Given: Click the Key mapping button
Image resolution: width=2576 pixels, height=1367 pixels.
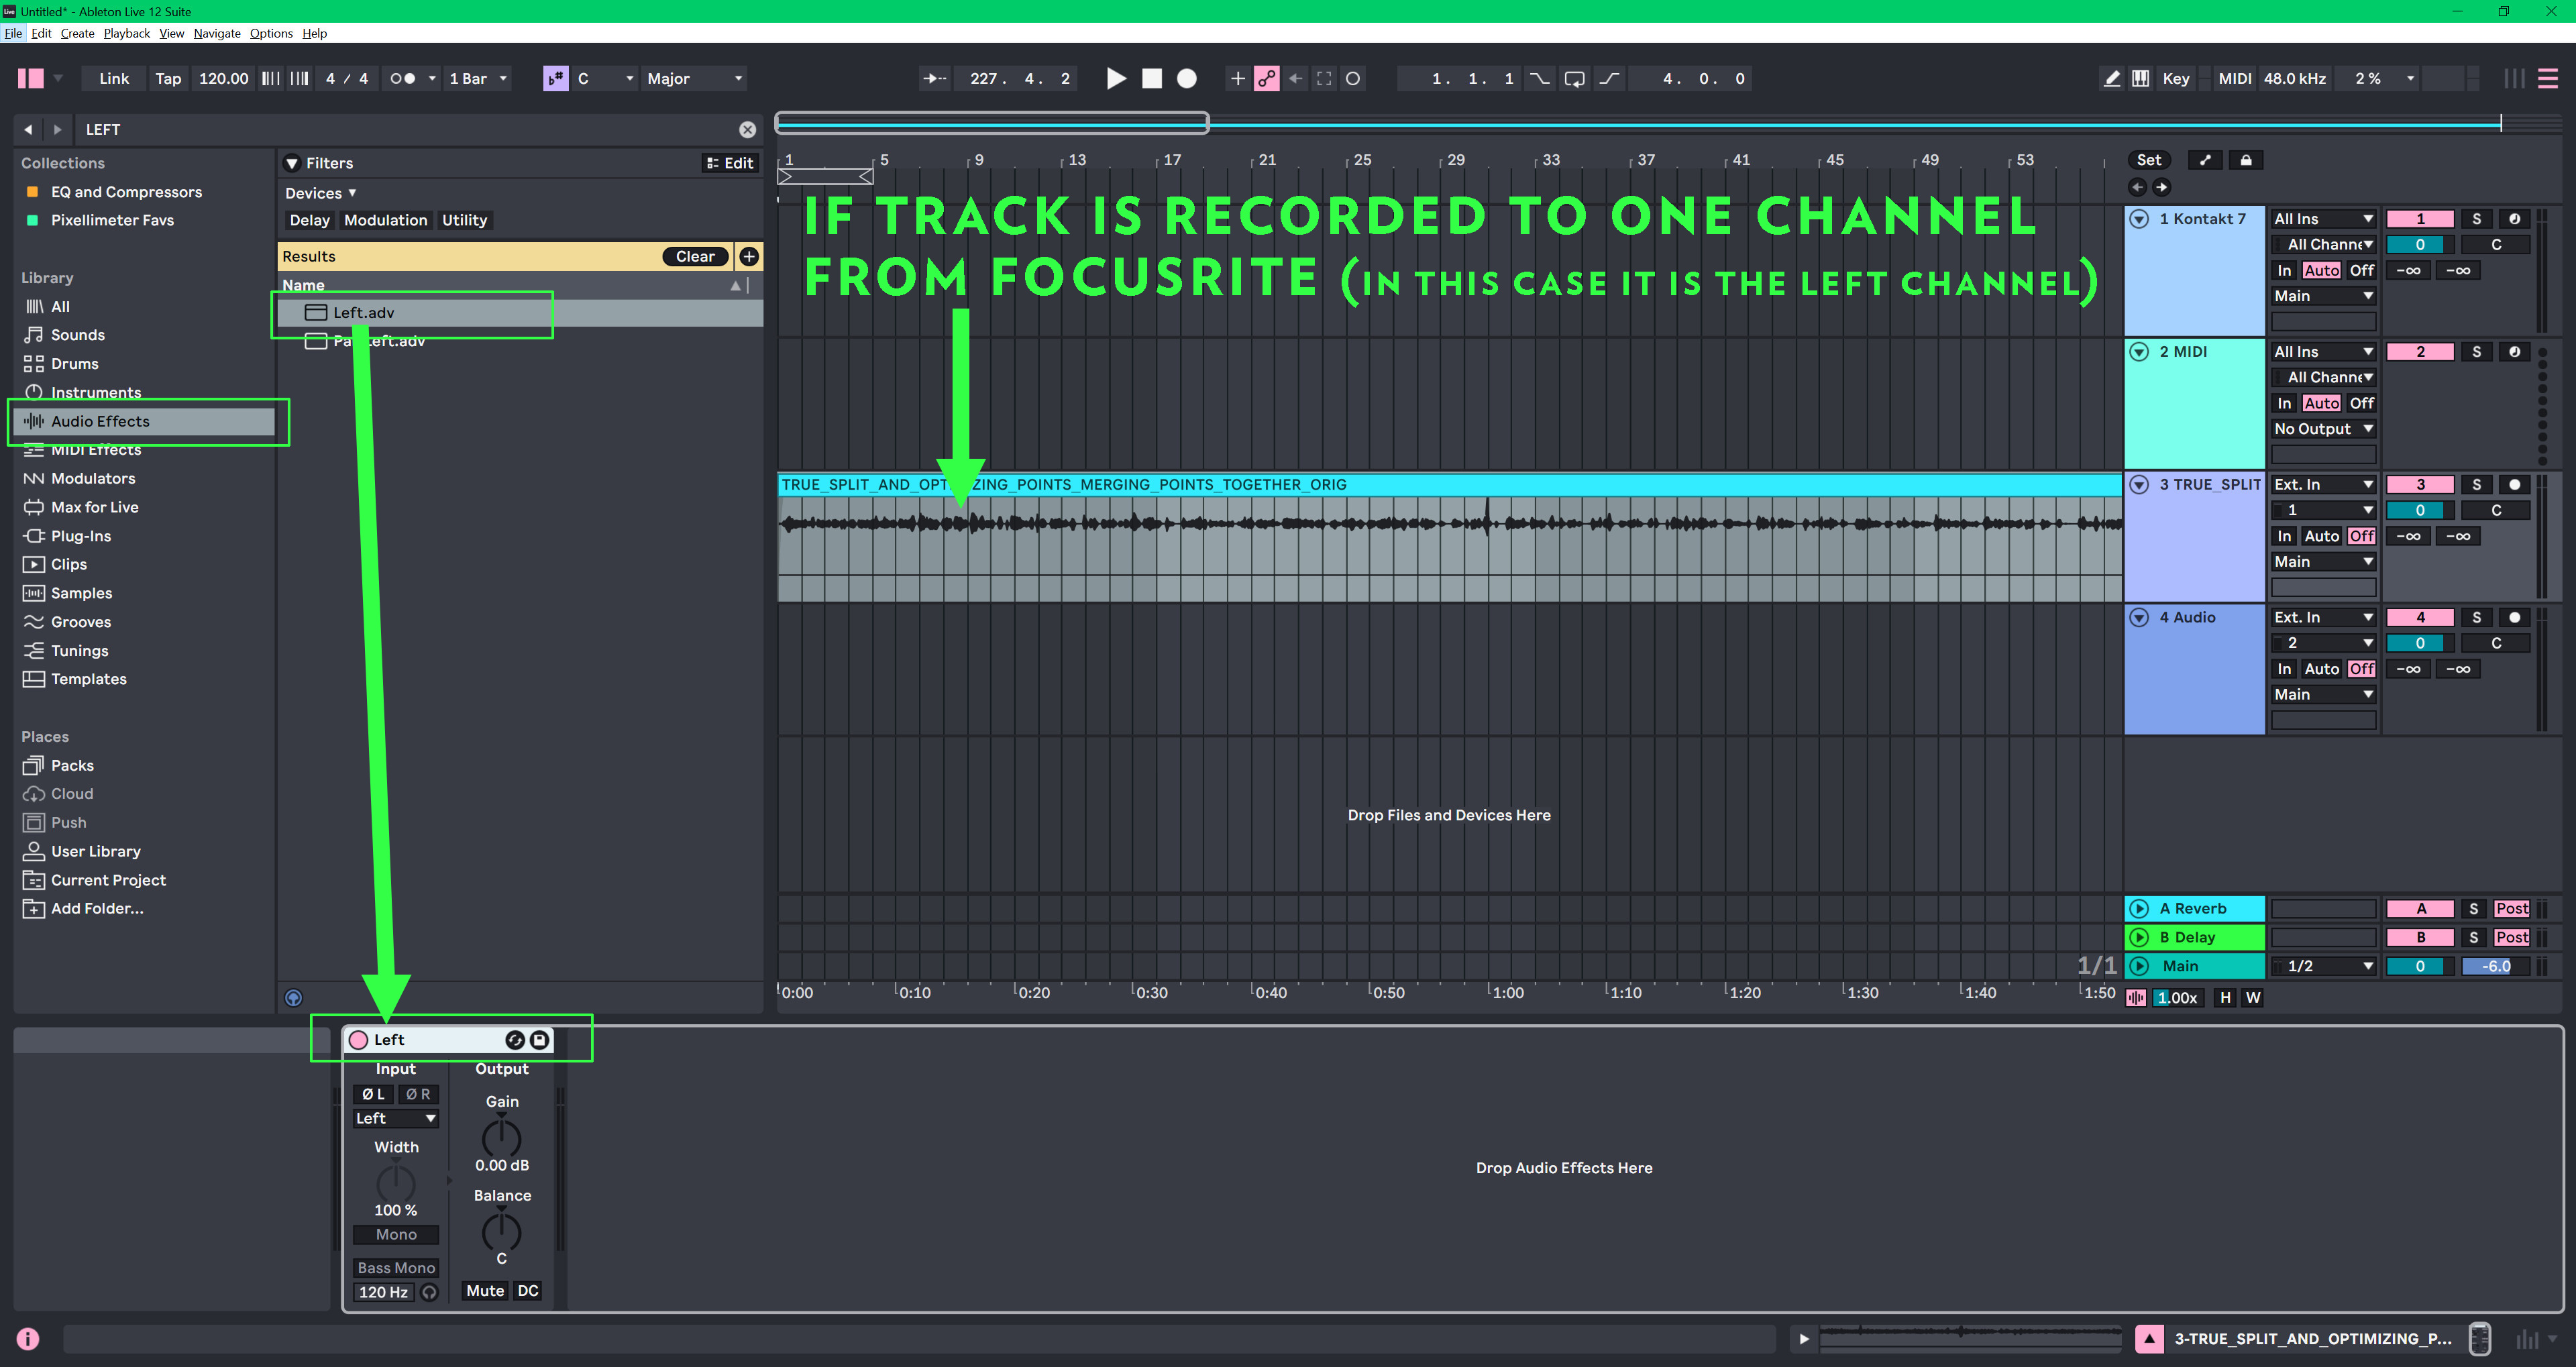Looking at the screenshot, I should point(2176,78).
